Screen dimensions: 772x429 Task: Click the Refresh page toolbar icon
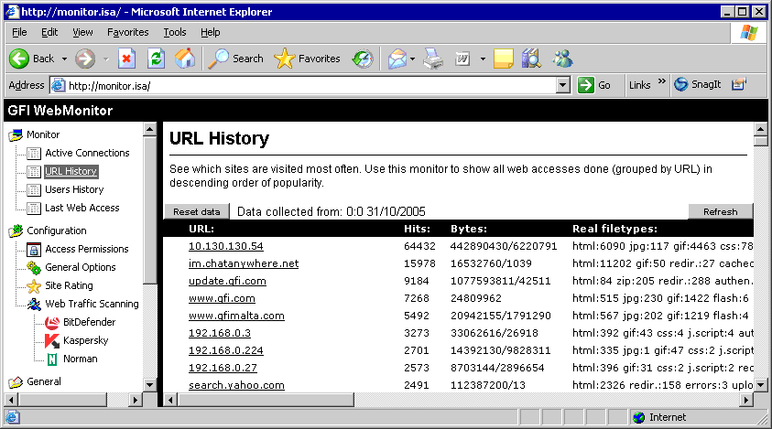[156, 59]
